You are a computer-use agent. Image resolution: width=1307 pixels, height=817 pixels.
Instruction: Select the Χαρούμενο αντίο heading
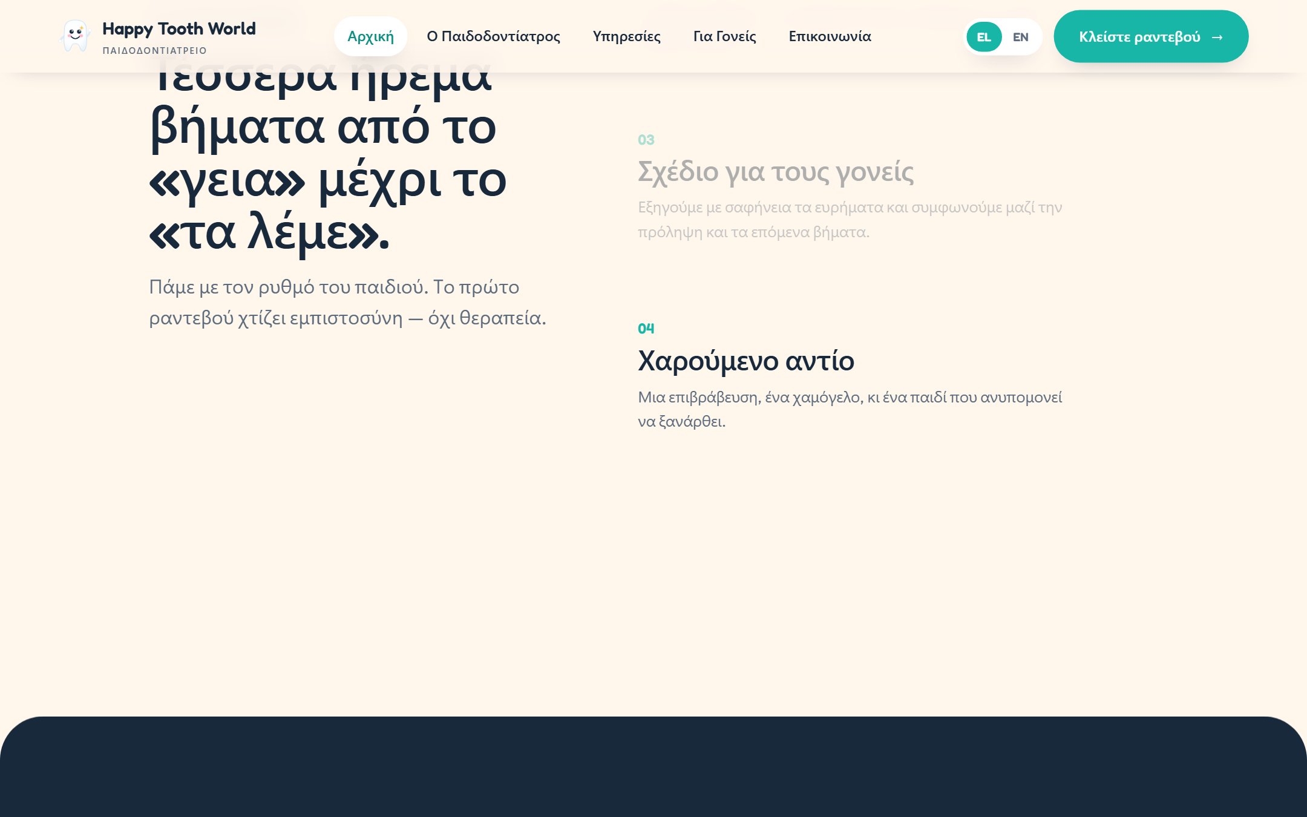point(746,361)
